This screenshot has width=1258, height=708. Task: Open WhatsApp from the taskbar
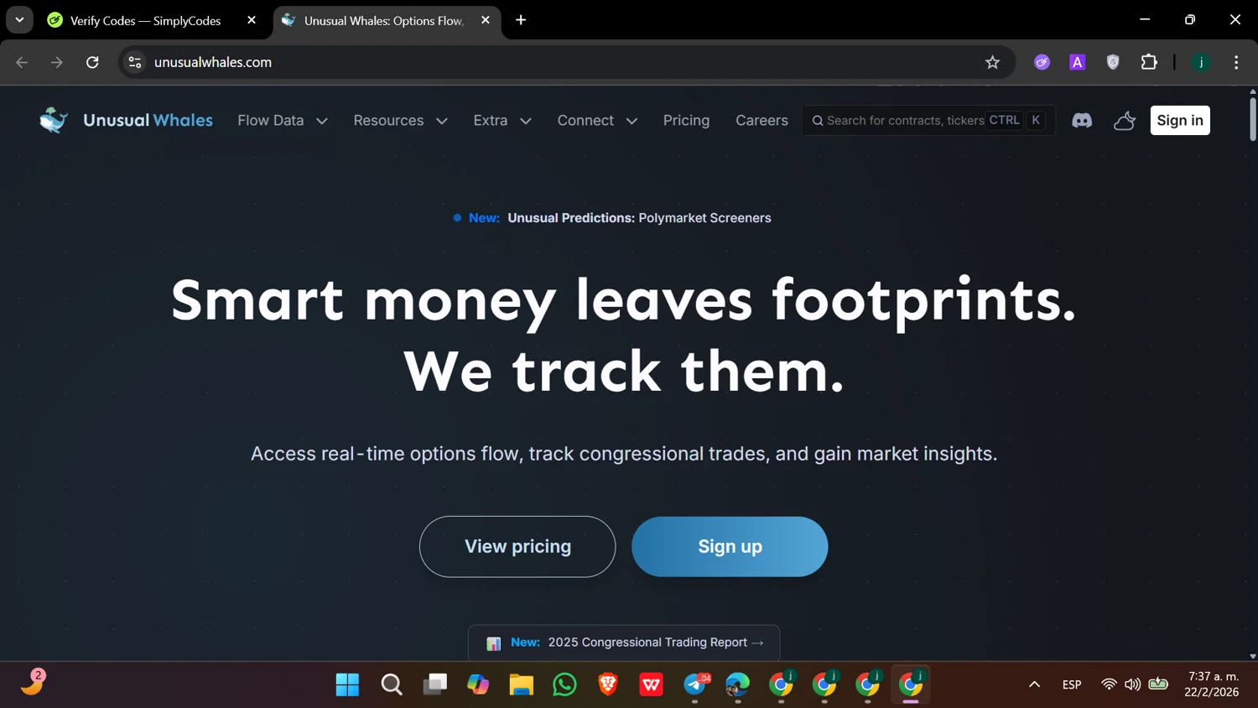[x=564, y=685]
